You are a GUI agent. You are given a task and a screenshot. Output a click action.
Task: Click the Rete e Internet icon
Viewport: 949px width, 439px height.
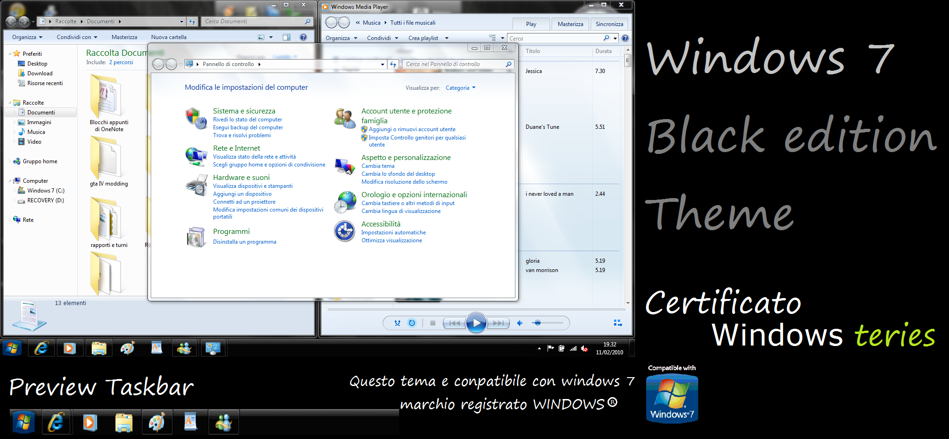coord(196,156)
